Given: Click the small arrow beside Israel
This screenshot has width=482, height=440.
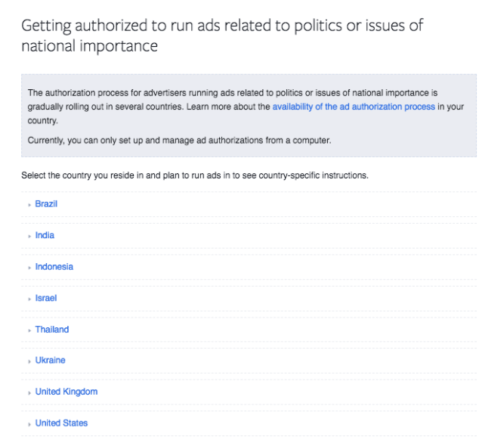Looking at the screenshot, I should coord(29,299).
